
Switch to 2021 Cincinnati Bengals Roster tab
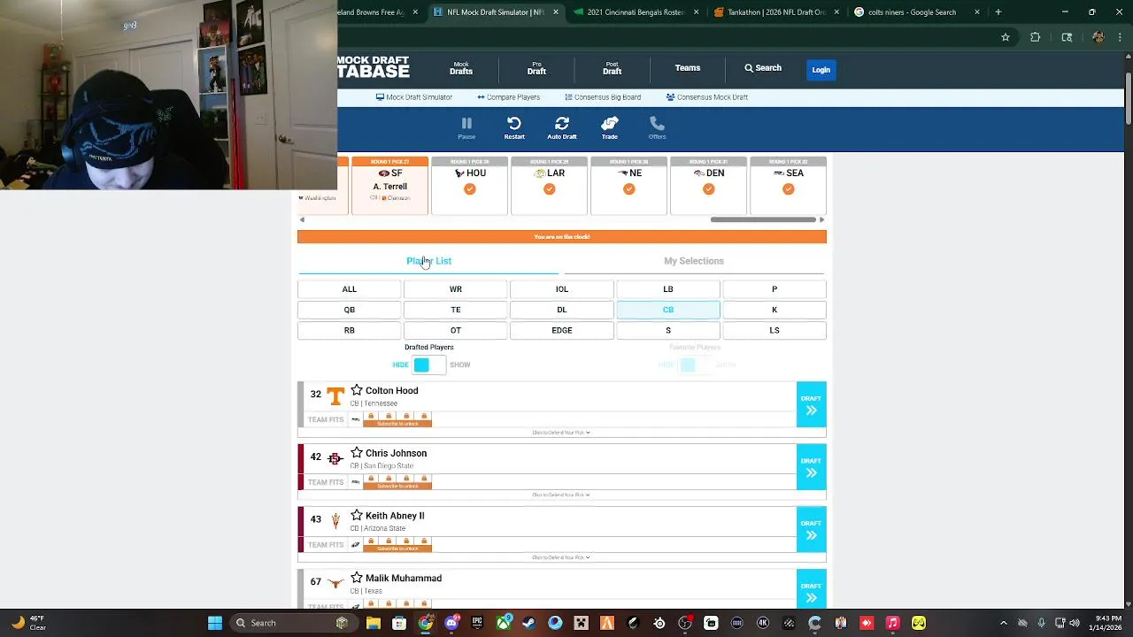coord(628,12)
